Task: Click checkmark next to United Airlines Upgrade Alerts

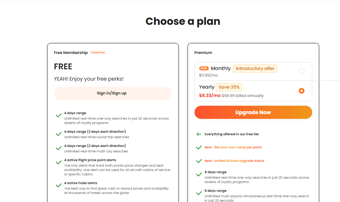Action: click(x=199, y=161)
